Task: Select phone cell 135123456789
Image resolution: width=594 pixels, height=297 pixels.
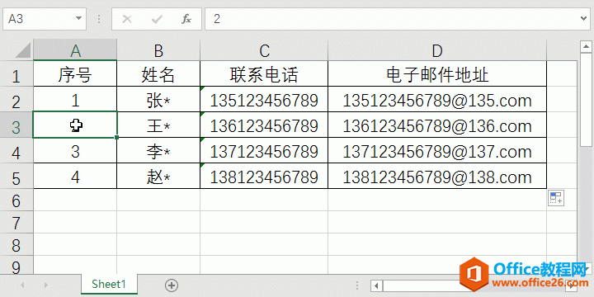Action: pos(264,100)
